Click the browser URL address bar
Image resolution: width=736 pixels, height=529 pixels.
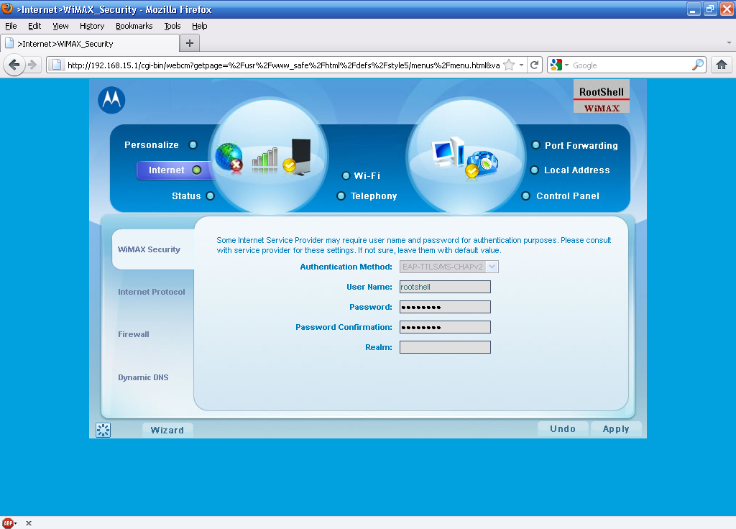click(x=283, y=65)
